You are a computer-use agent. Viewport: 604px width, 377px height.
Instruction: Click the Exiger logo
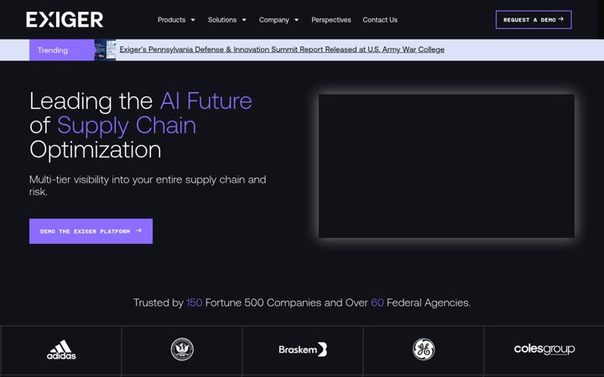tap(65, 19)
